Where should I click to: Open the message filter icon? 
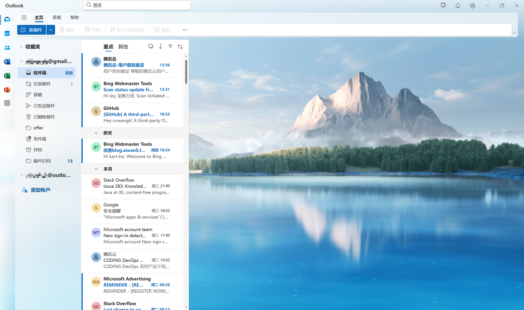[x=170, y=46]
